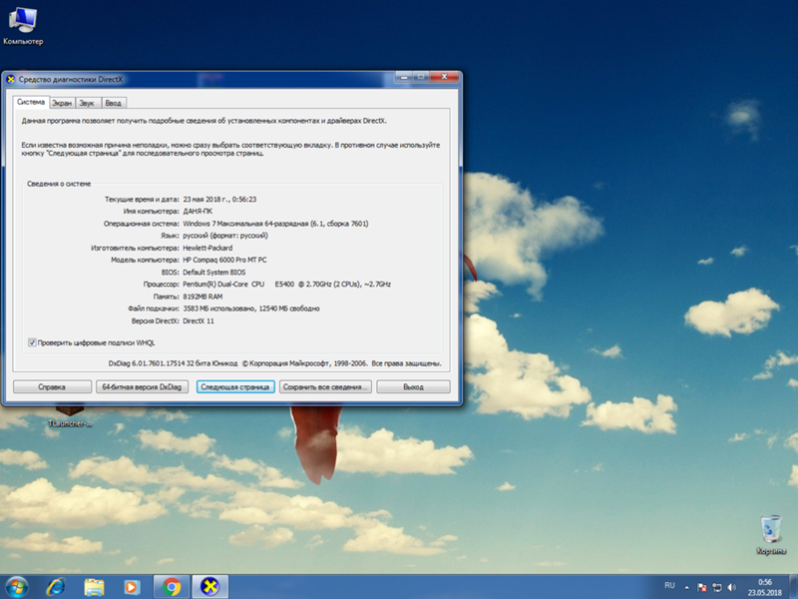Switch to the Звук tab

coord(87,103)
